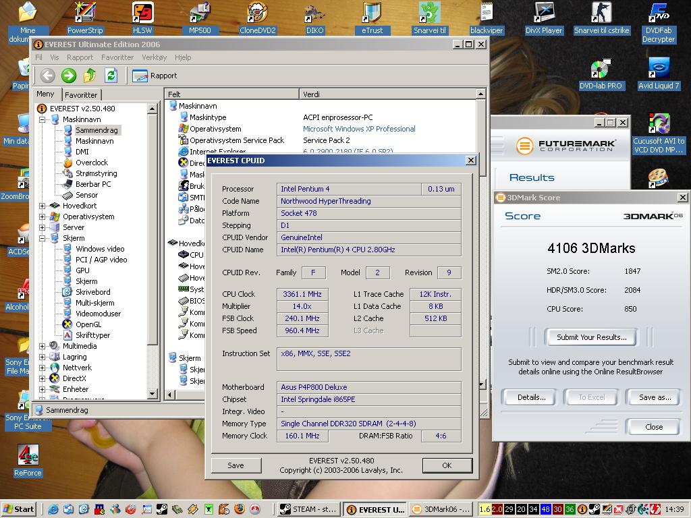Open the DVD-lab PRO desktop icon
Viewport: 691px width, 518px height.
click(601, 74)
